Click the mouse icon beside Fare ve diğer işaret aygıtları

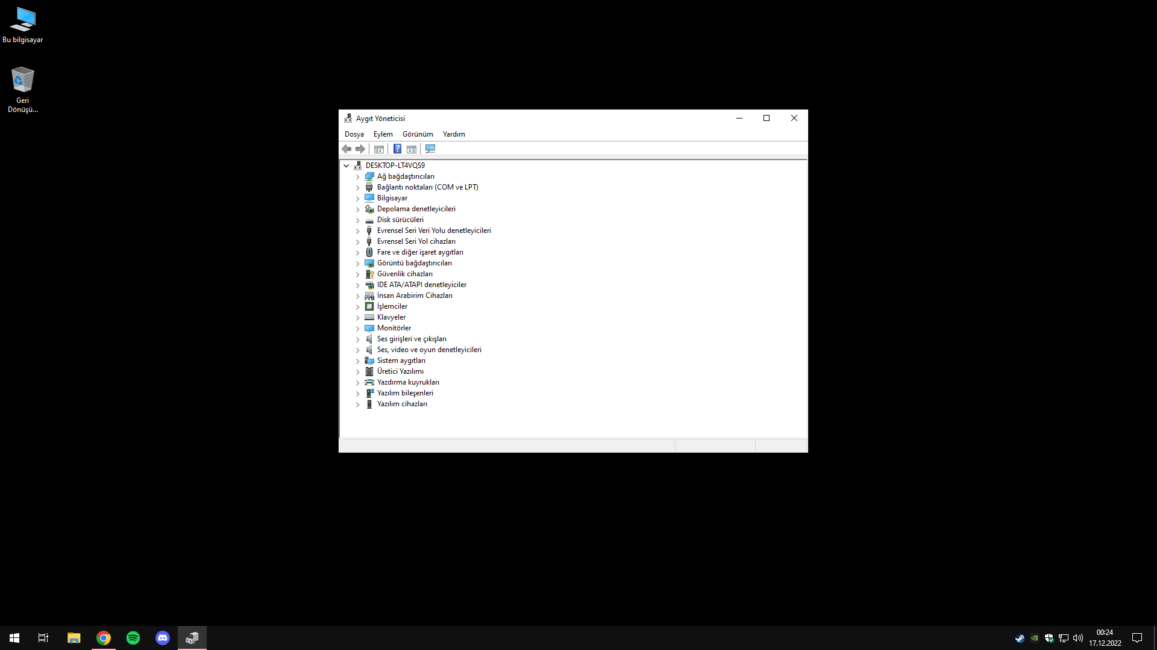click(369, 252)
